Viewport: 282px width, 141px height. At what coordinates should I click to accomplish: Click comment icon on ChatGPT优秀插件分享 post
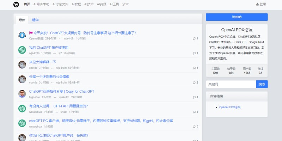pyautogui.click(x=194, y=97)
